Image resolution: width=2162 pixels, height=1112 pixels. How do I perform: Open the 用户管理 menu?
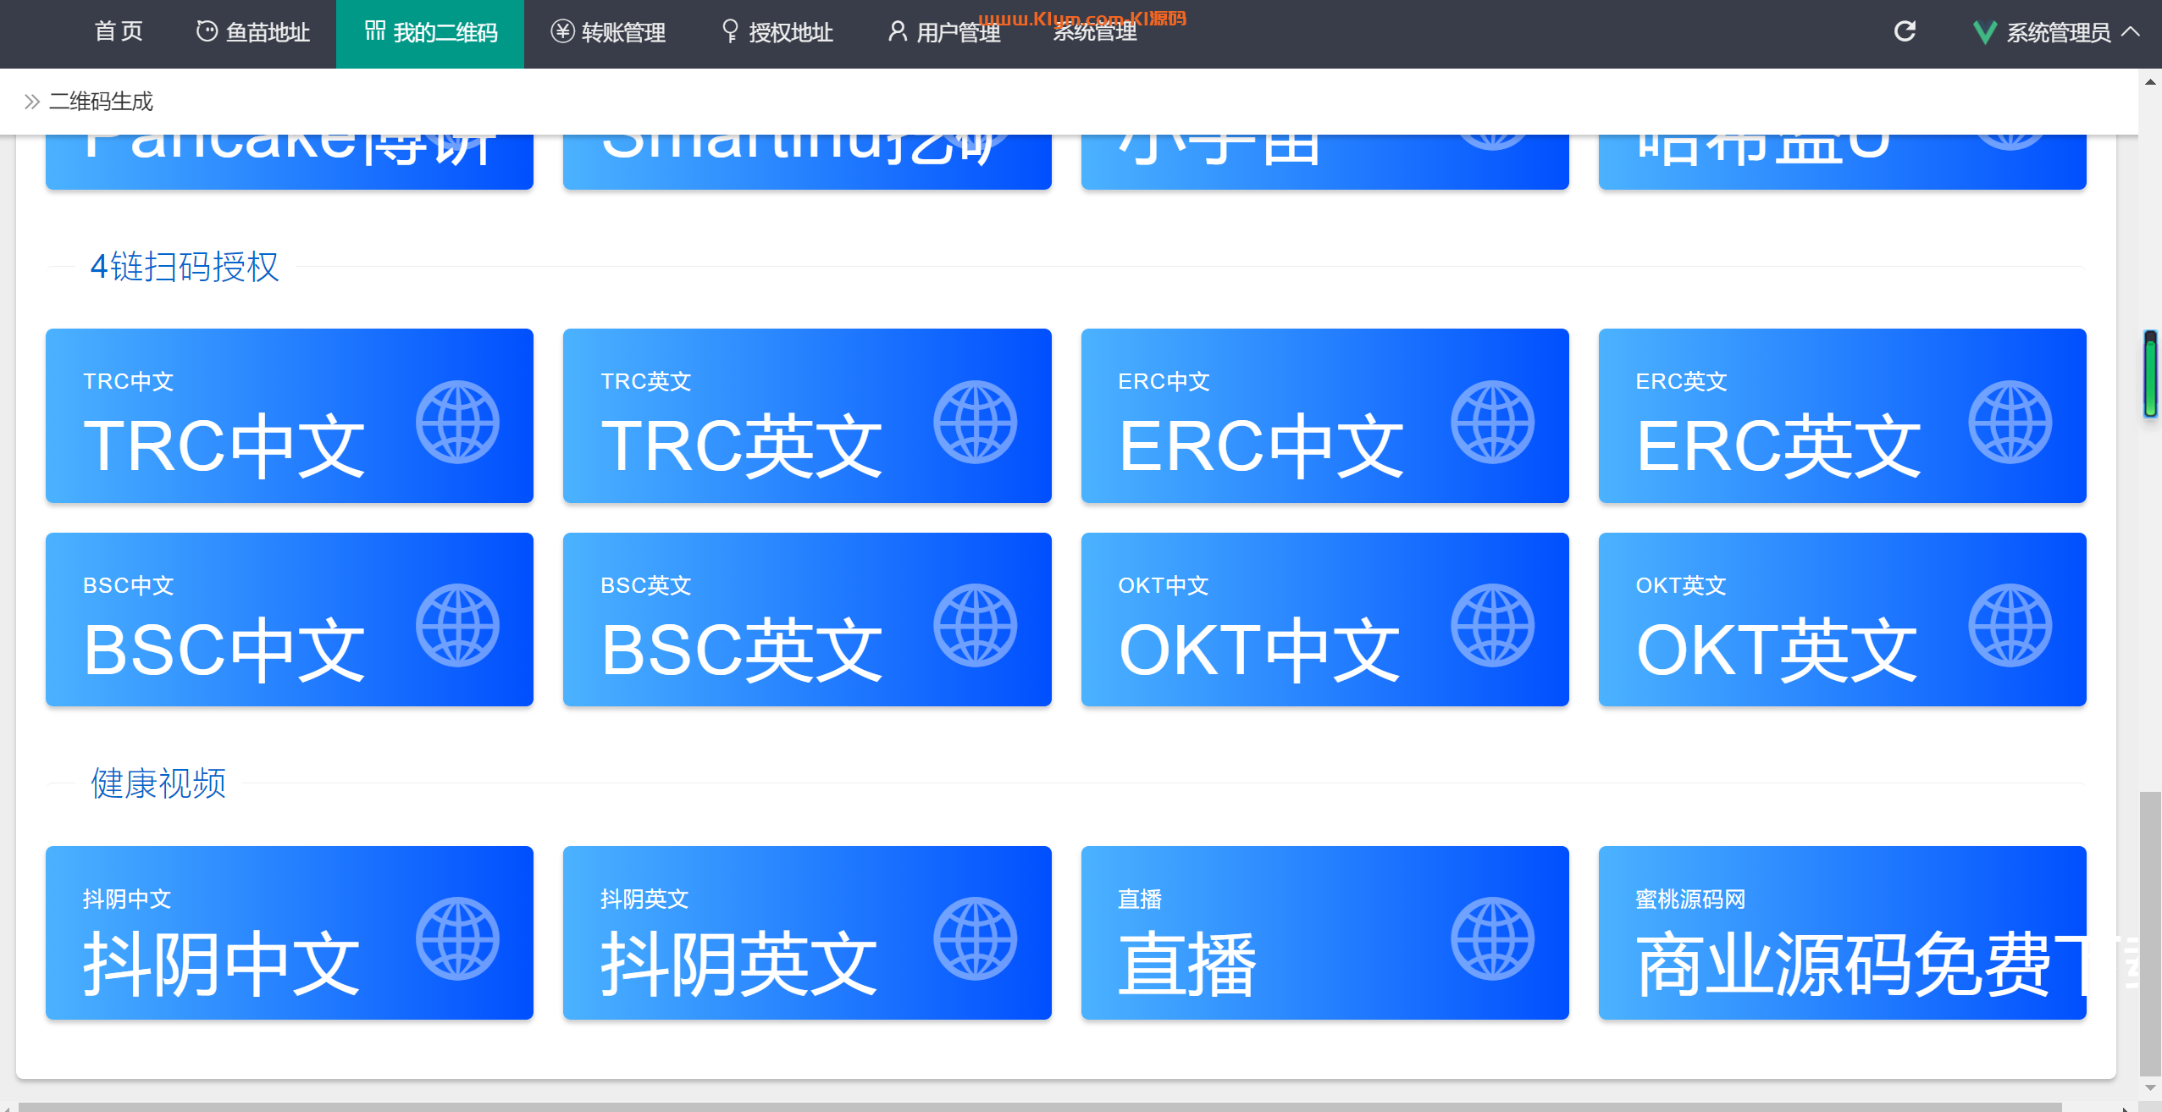(944, 32)
